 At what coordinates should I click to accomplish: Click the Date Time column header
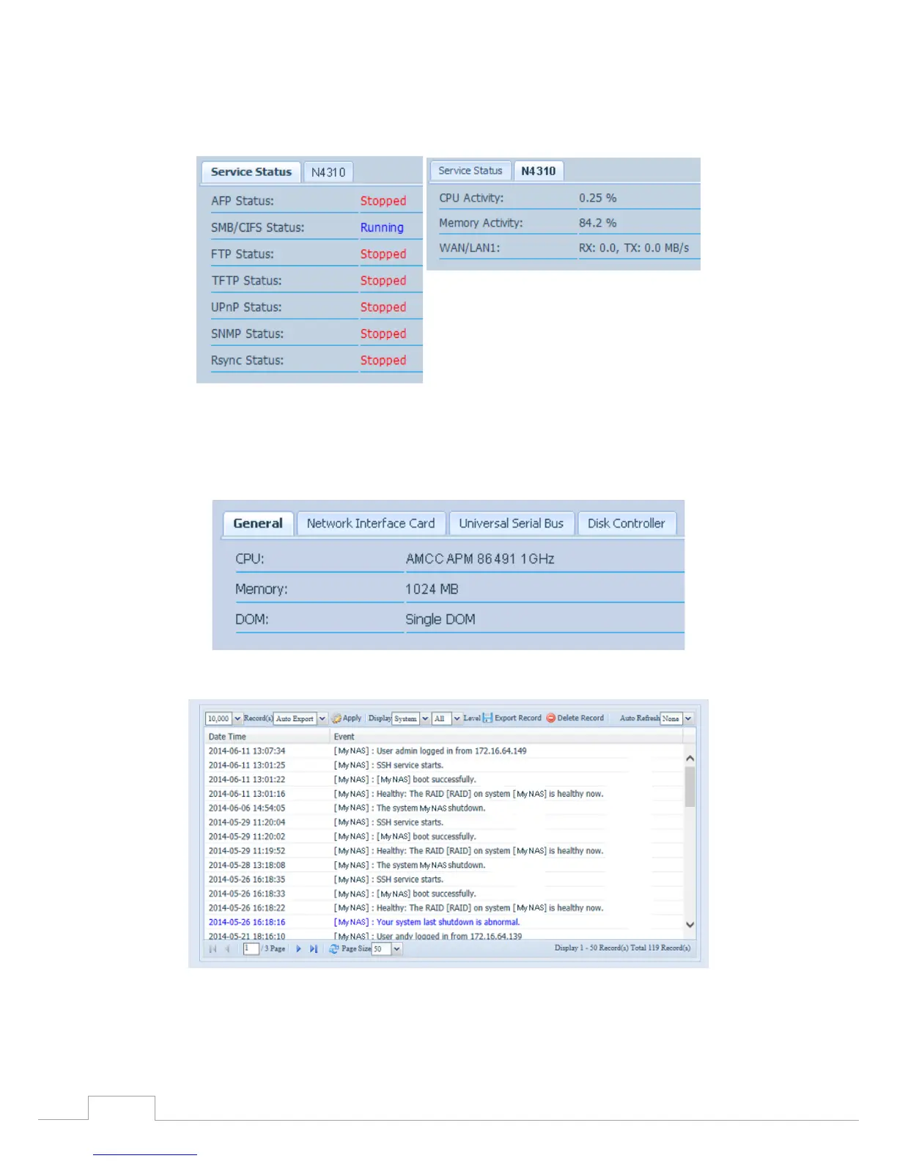pos(267,737)
